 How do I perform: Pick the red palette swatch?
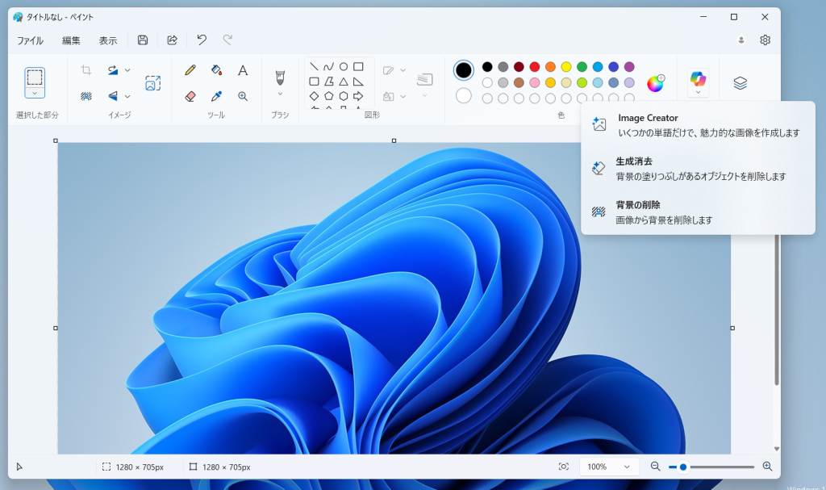coord(535,67)
